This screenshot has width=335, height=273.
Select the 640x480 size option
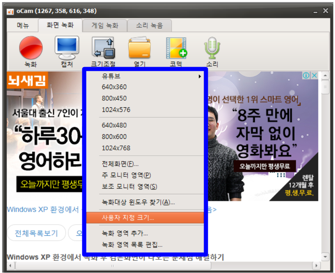pyautogui.click(x=145, y=125)
